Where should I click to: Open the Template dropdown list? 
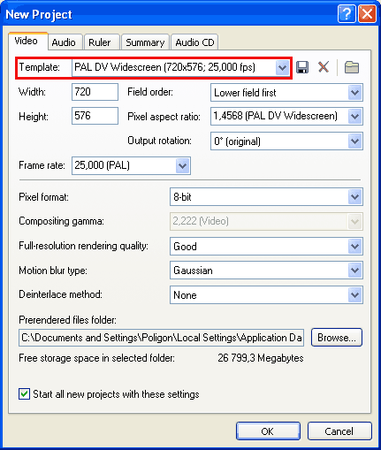click(282, 68)
